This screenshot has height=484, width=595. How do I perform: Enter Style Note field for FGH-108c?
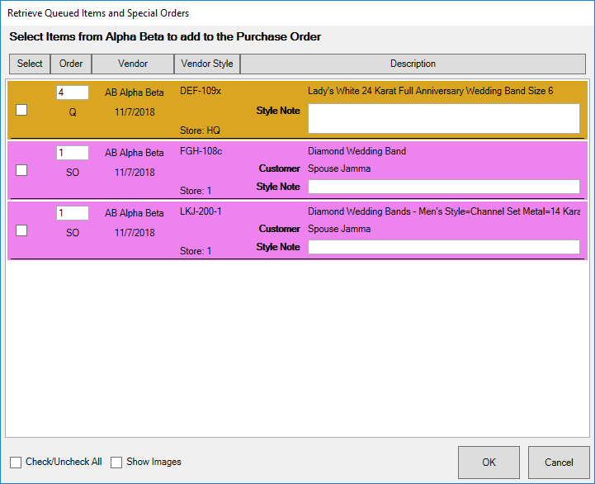(x=443, y=187)
